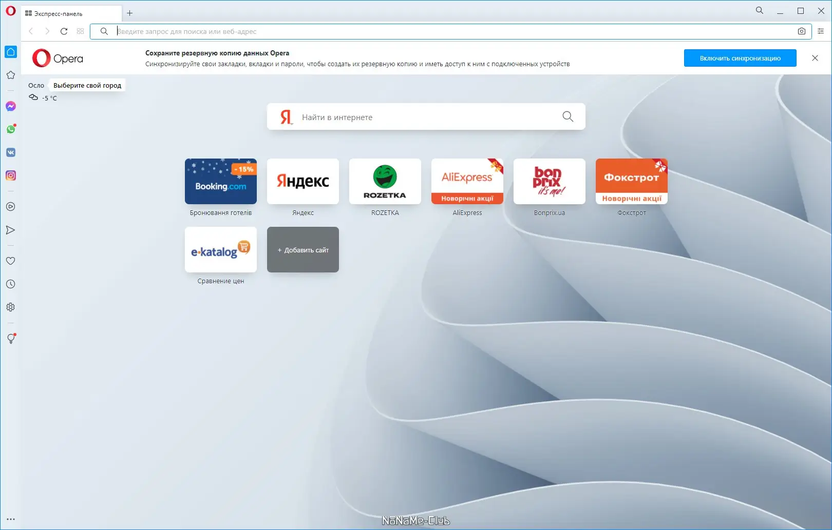Click the Opera logo in the banner
This screenshot has width=832, height=530.
point(58,58)
